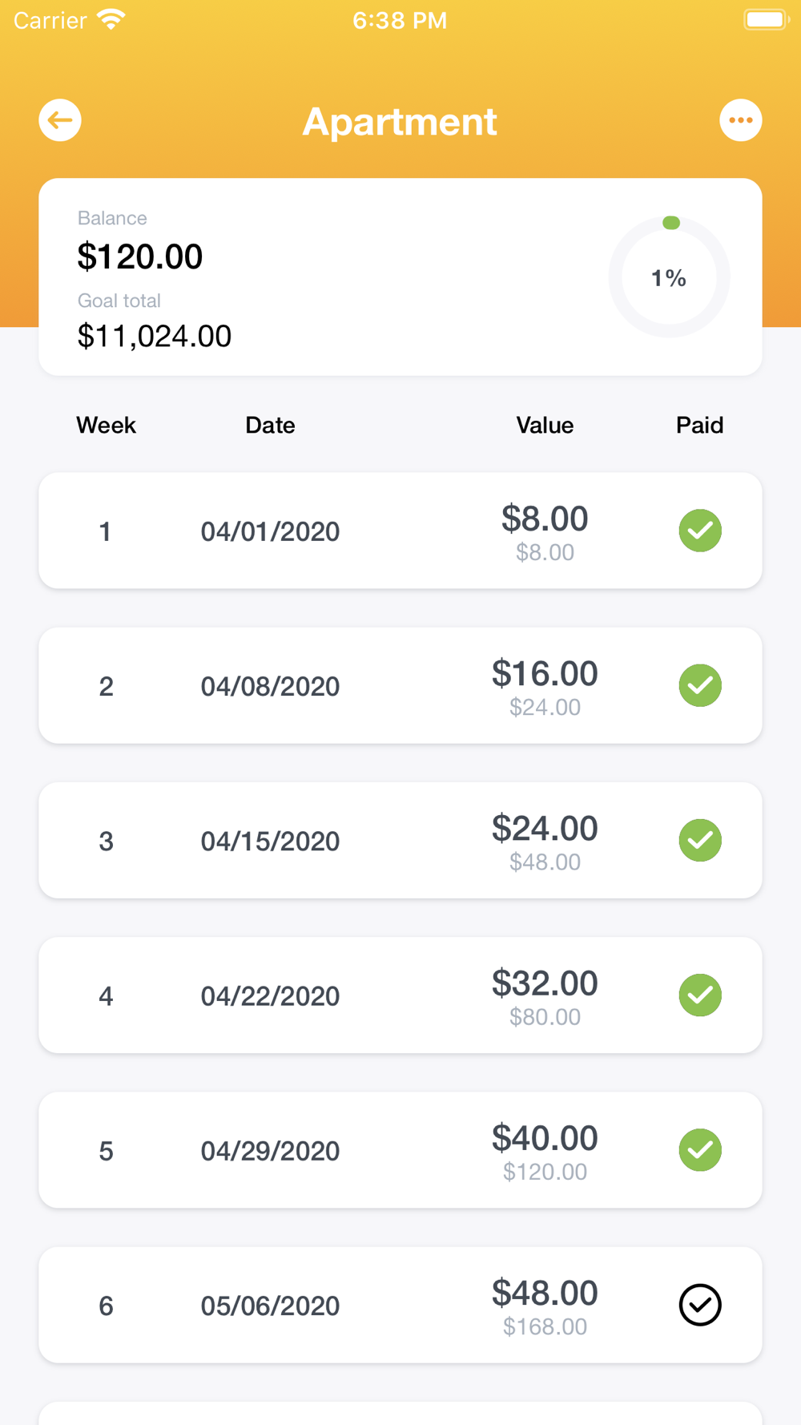Uncheck paid mark for week 2
This screenshot has width=801, height=1425.
point(700,685)
